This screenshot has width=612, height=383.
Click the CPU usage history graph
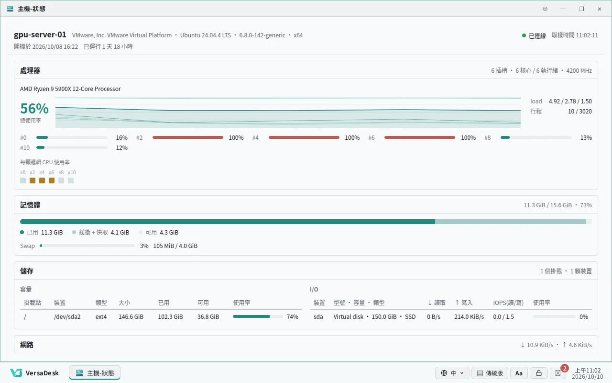(288, 113)
